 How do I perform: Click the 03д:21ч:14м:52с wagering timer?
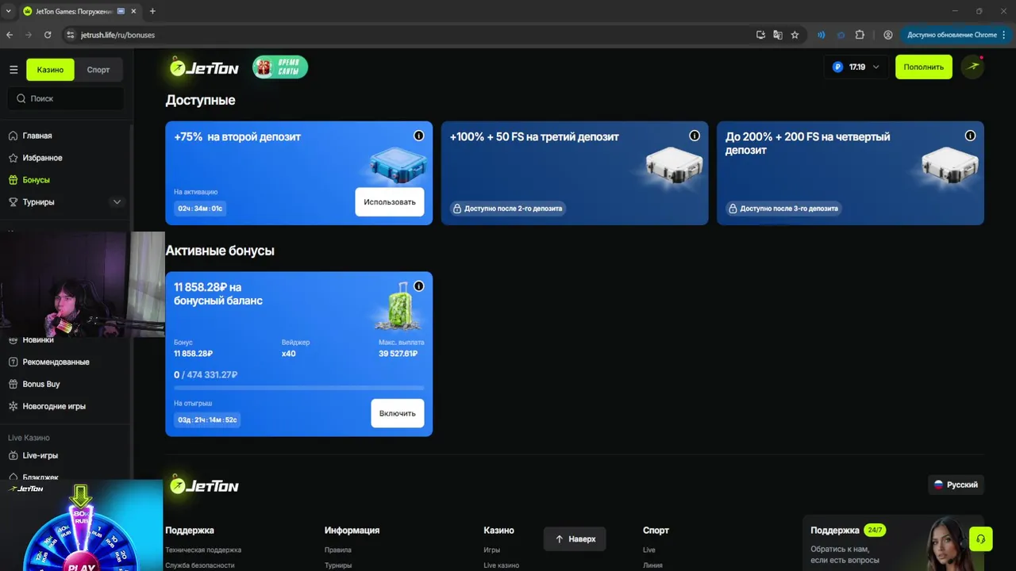(207, 420)
